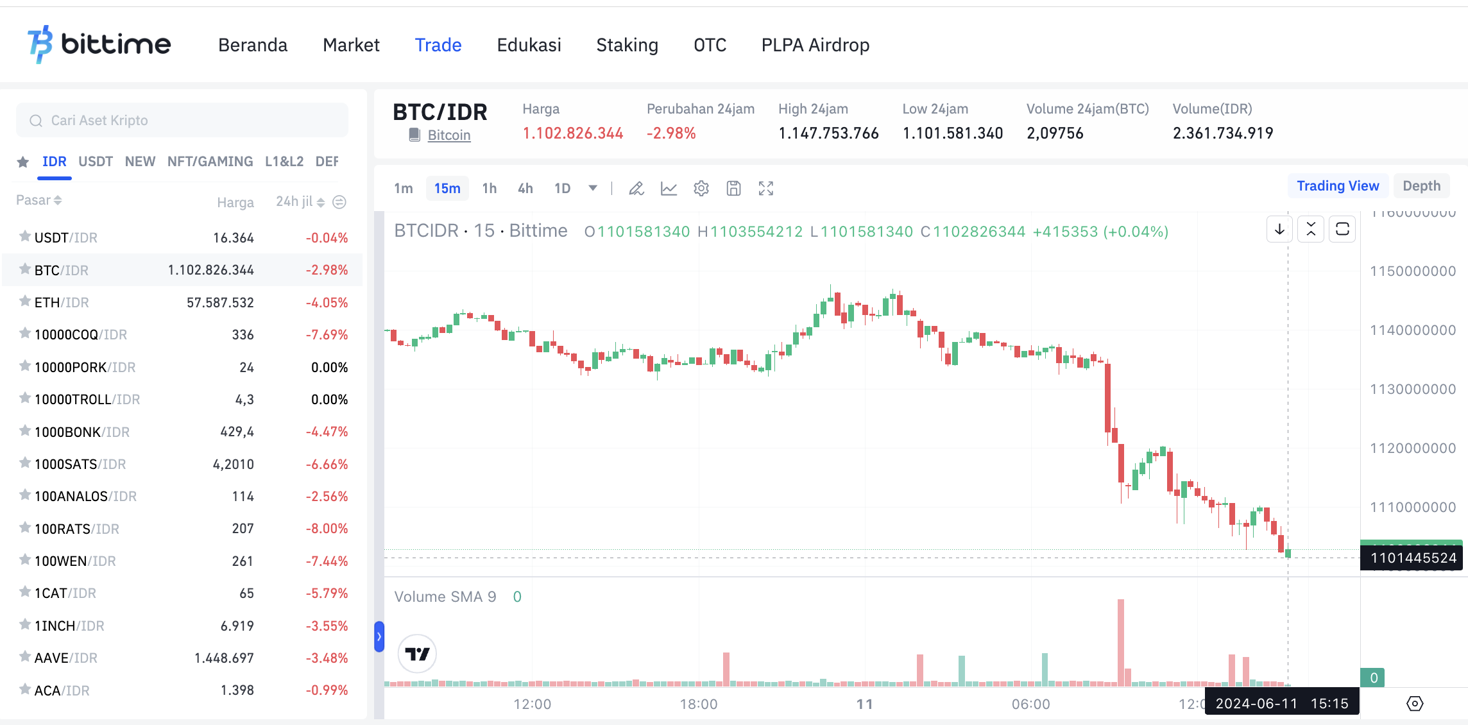Open the Staking menu item
The height and width of the screenshot is (725, 1468).
tap(627, 45)
